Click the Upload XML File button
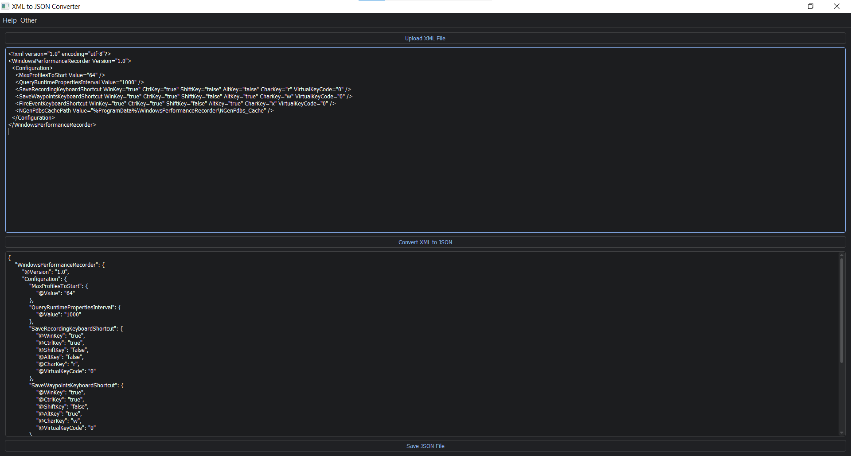This screenshot has height=456, width=851. (x=425, y=39)
